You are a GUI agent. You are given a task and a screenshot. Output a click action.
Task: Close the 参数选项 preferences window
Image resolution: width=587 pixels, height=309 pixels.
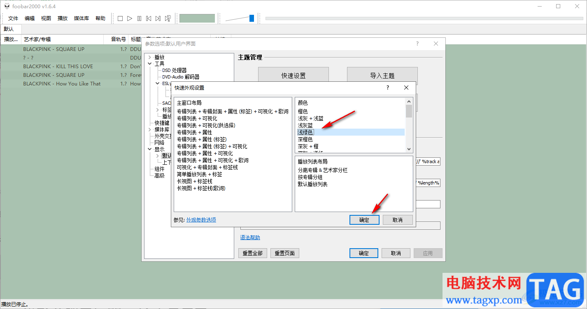436,44
